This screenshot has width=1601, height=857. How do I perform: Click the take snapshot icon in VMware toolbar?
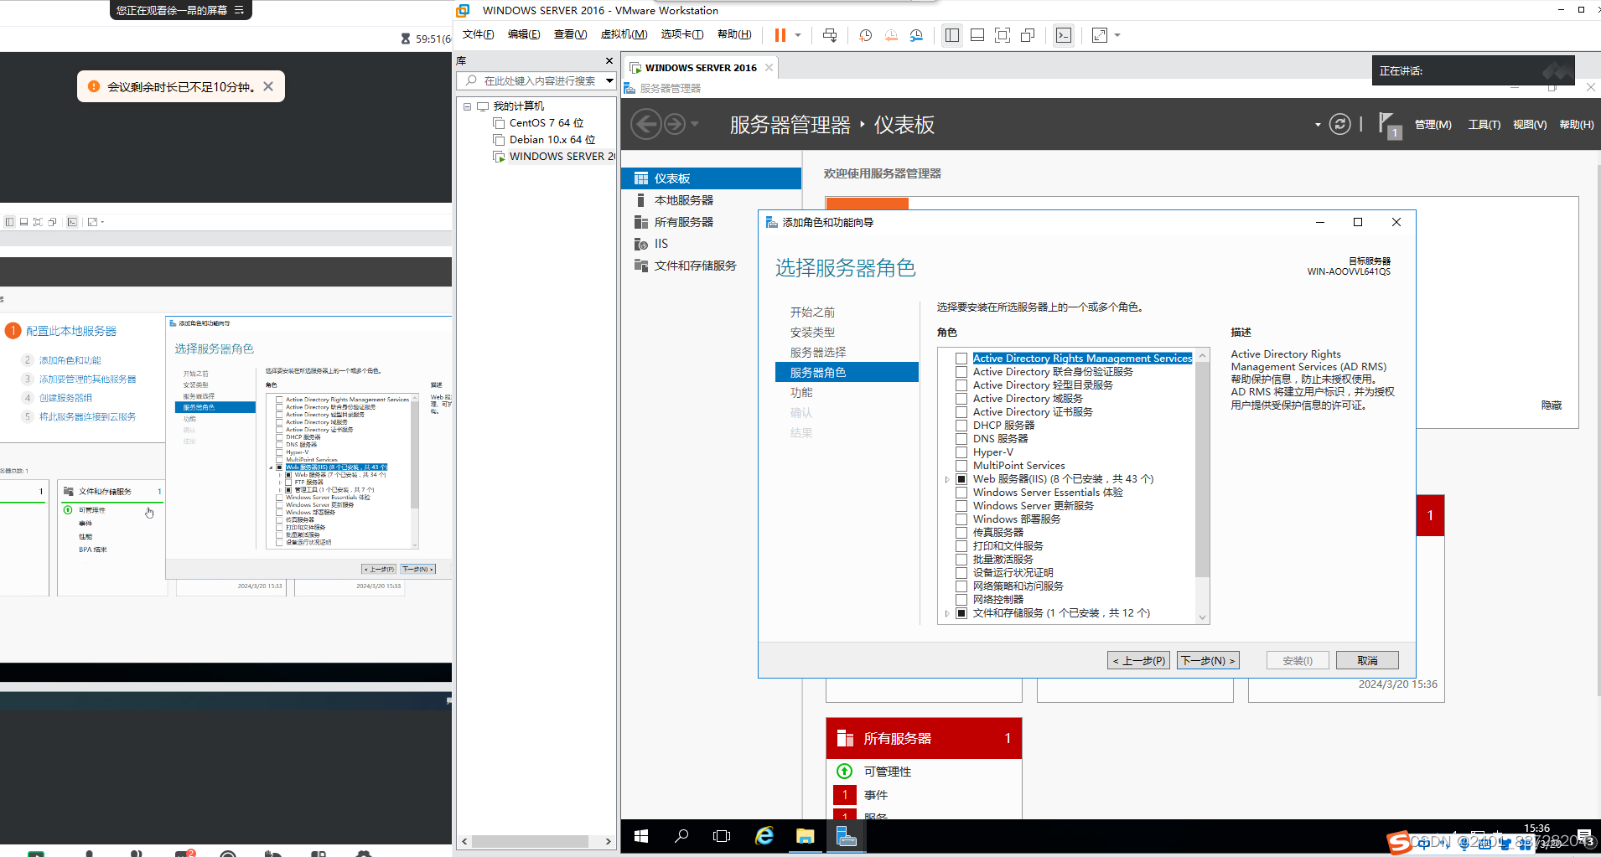coord(865,35)
